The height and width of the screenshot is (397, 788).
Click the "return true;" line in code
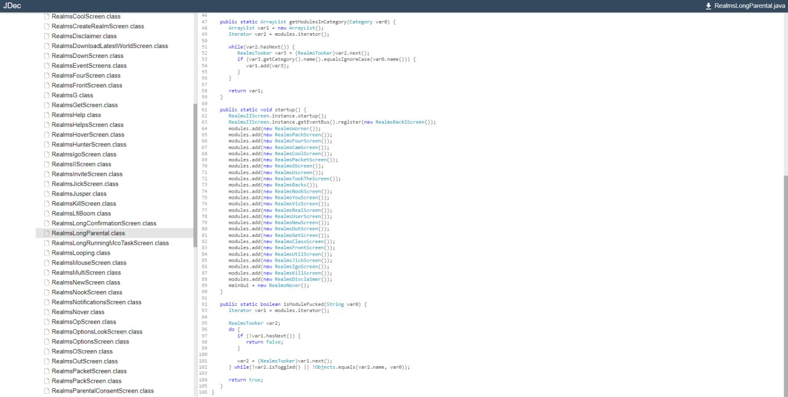pos(246,380)
